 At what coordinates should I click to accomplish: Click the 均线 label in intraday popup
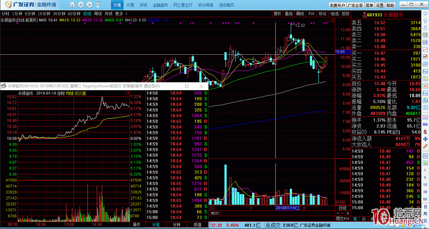70,93
